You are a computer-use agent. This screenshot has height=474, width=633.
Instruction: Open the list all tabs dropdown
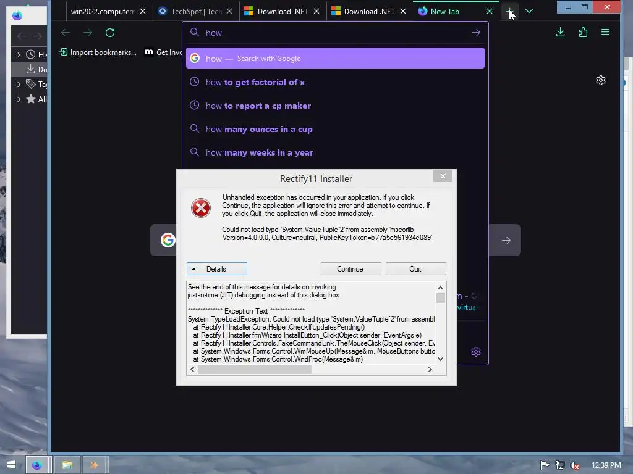coord(529,11)
